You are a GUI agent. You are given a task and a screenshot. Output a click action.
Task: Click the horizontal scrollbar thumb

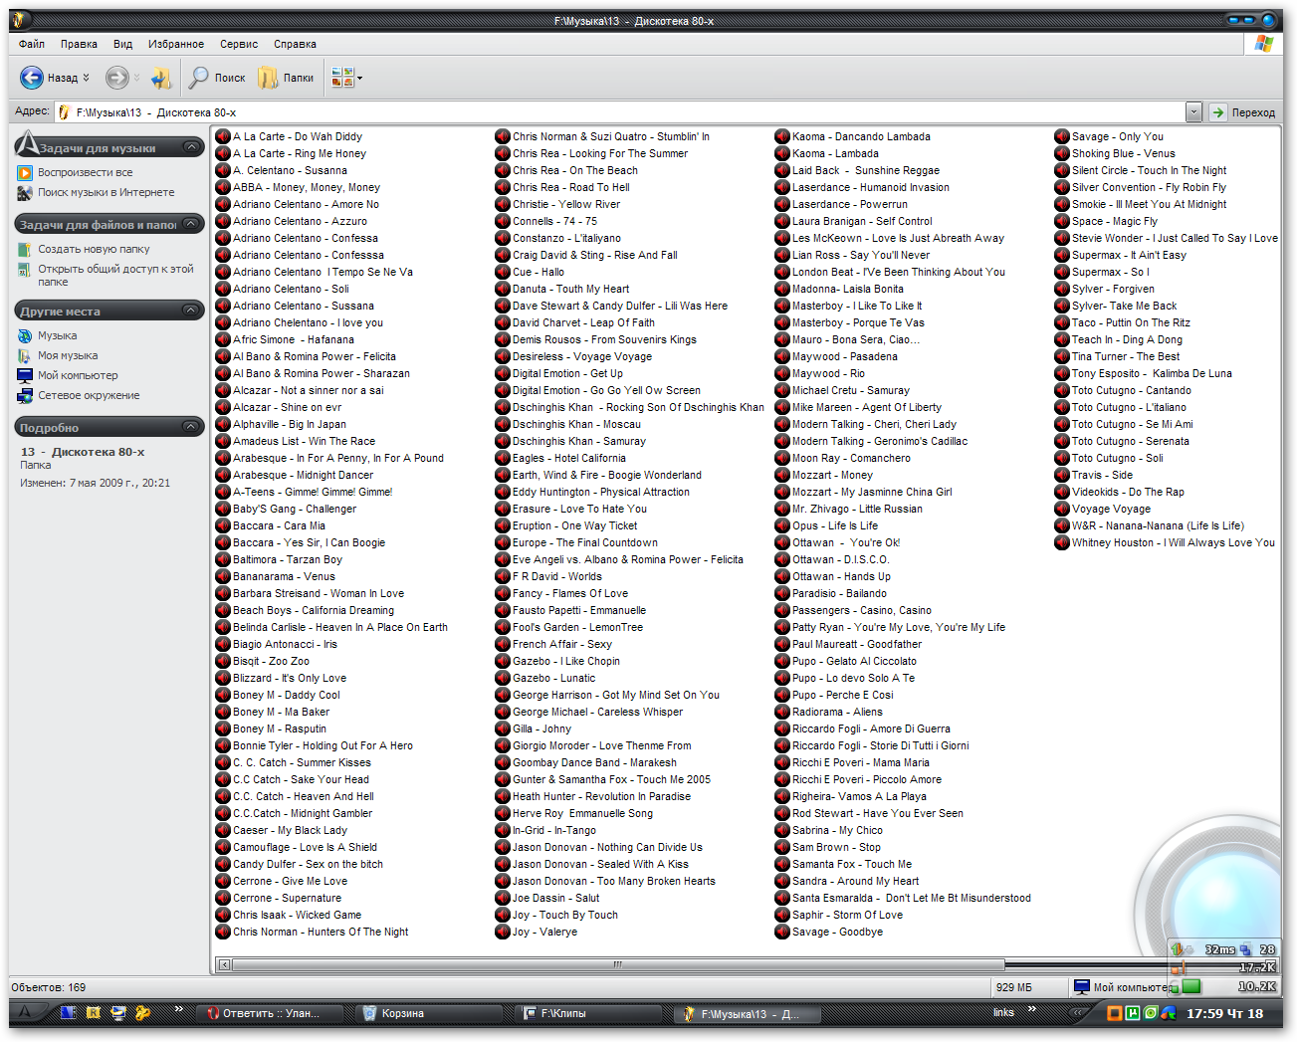point(617,964)
